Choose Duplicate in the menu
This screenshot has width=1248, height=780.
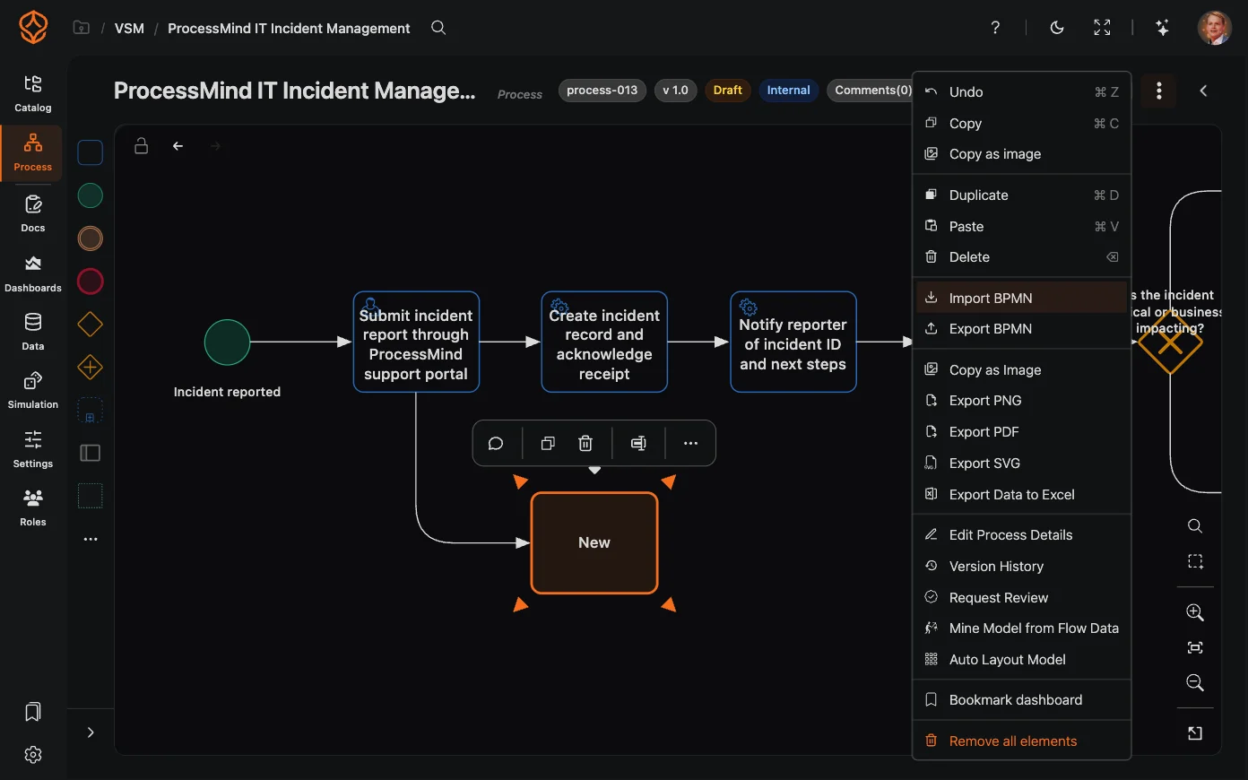pyautogui.click(x=1021, y=195)
